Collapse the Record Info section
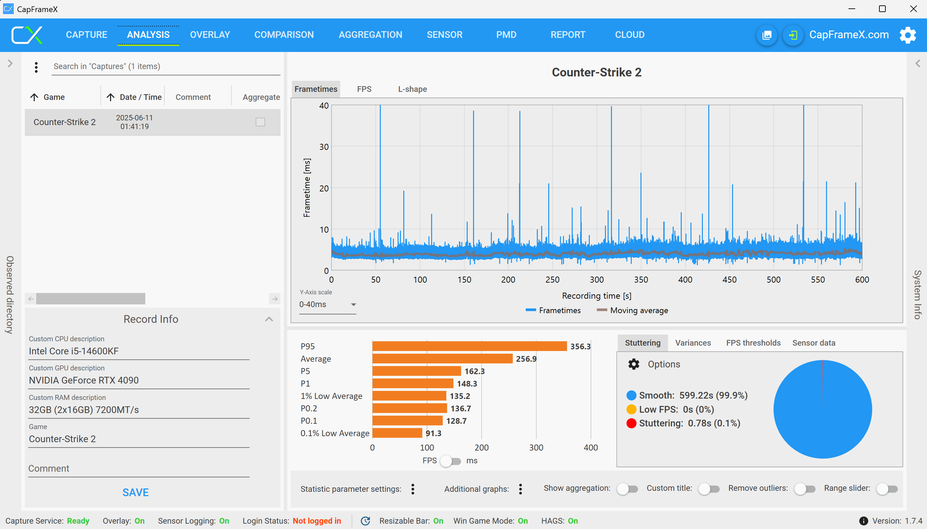Viewport: 927px width, 529px height. (x=269, y=319)
